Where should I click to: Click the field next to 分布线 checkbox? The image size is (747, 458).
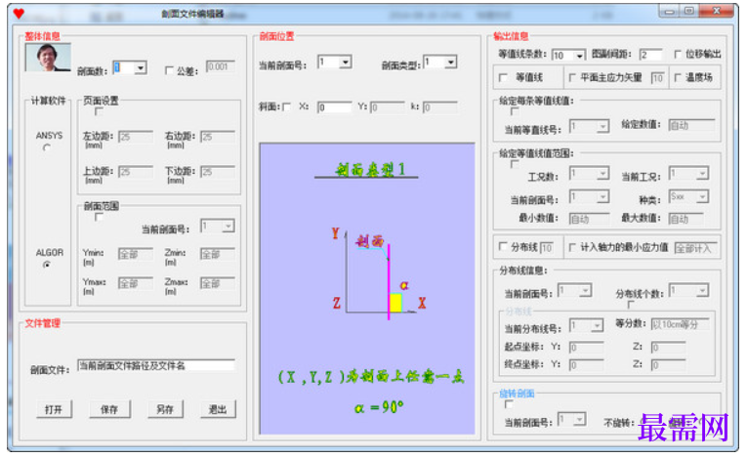tap(547, 247)
